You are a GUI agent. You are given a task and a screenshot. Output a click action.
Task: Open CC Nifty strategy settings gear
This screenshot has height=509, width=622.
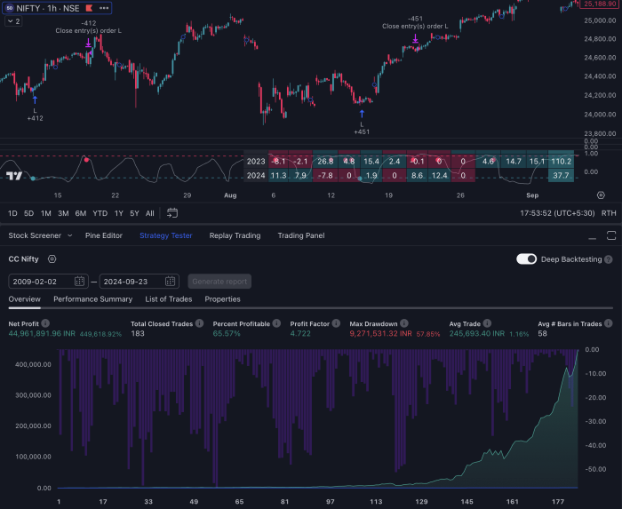(52, 259)
